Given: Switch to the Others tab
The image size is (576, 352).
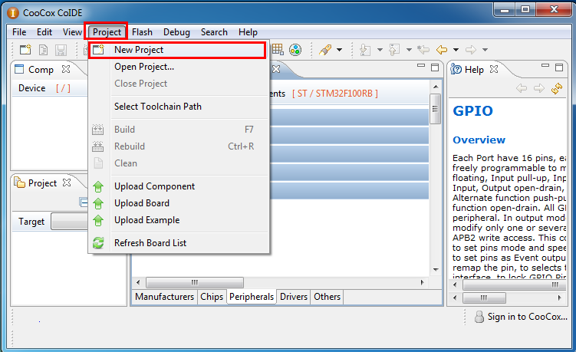Looking at the screenshot, I should click(x=327, y=297).
